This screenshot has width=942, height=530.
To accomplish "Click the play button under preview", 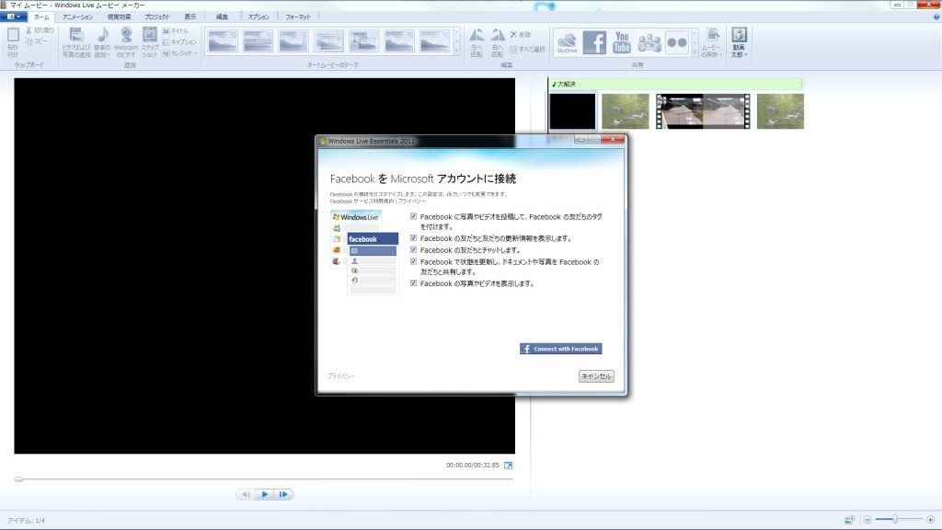I will pos(264,494).
